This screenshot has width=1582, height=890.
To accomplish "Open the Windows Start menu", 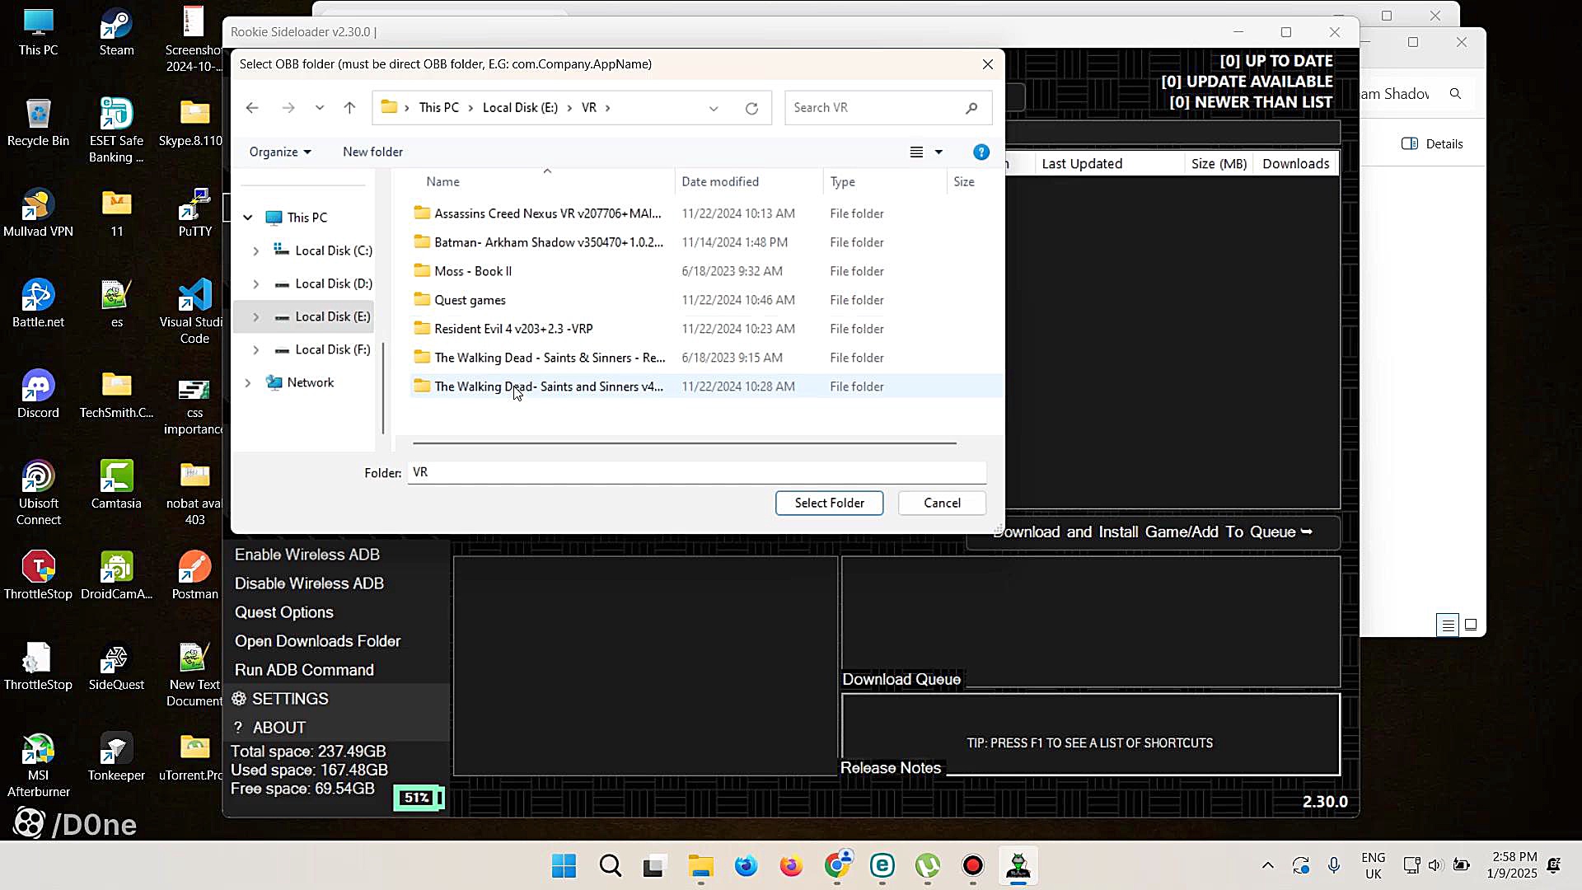I will coord(564,866).
